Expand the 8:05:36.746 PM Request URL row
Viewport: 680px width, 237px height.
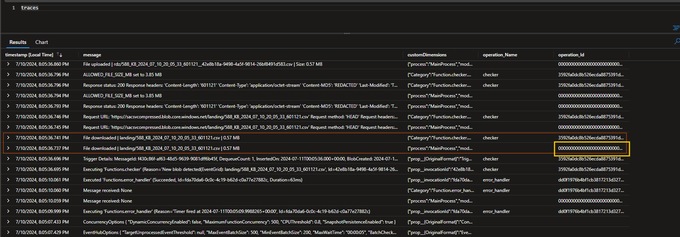[8, 117]
